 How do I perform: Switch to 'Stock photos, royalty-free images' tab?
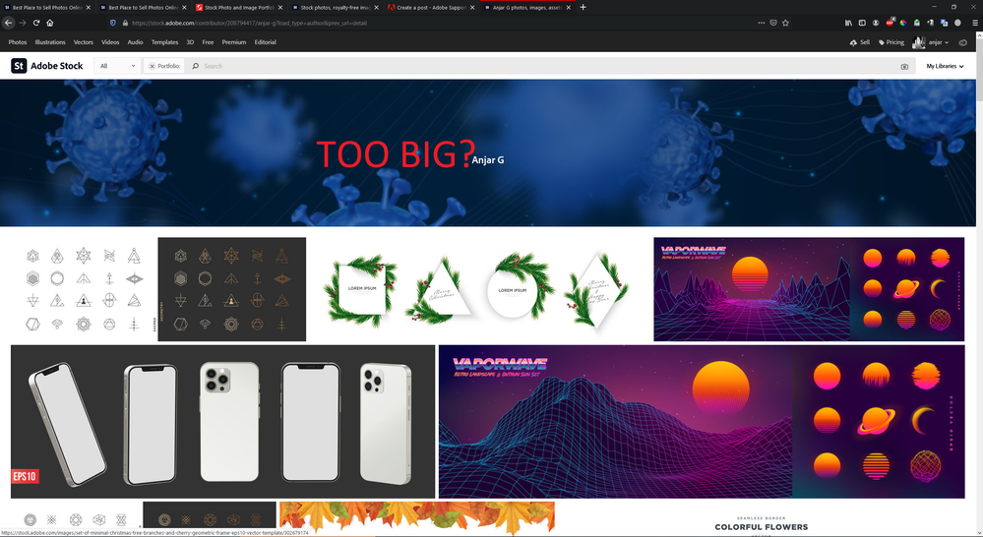[335, 8]
